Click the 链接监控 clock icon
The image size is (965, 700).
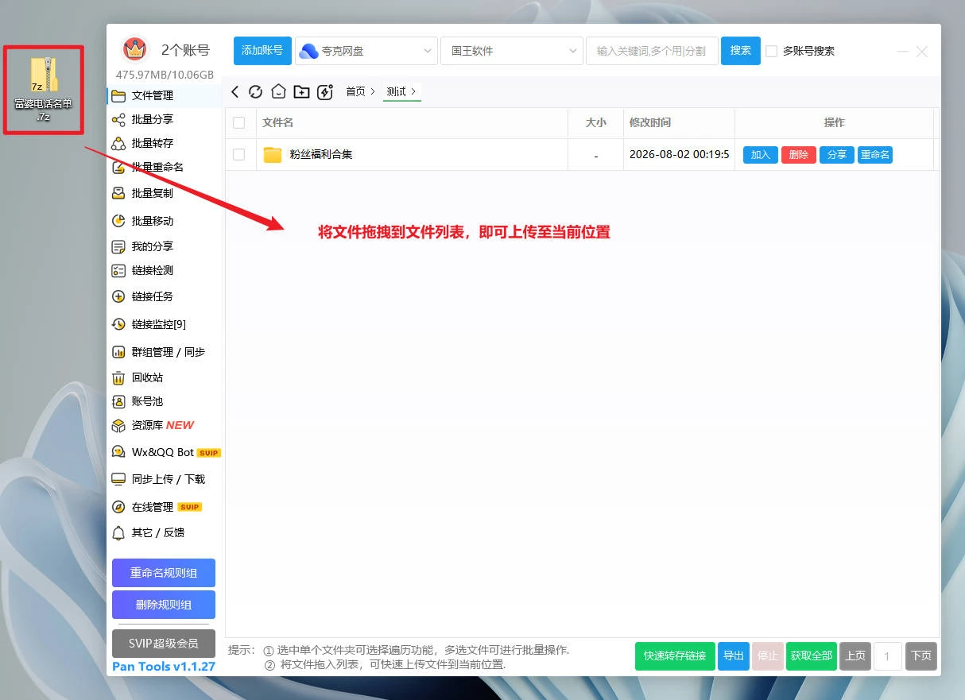pyautogui.click(x=118, y=324)
